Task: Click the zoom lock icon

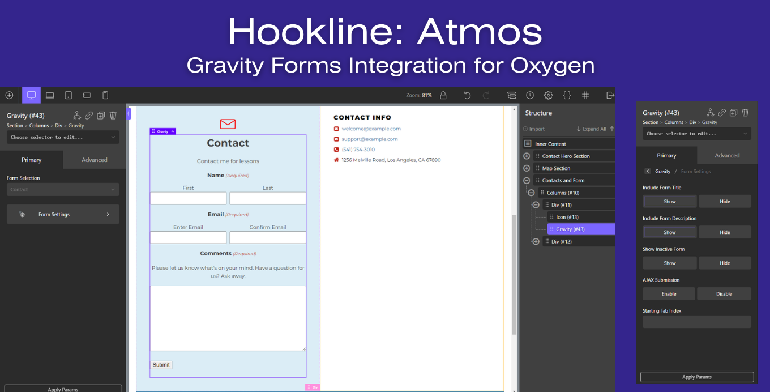Action: point(443,95)
